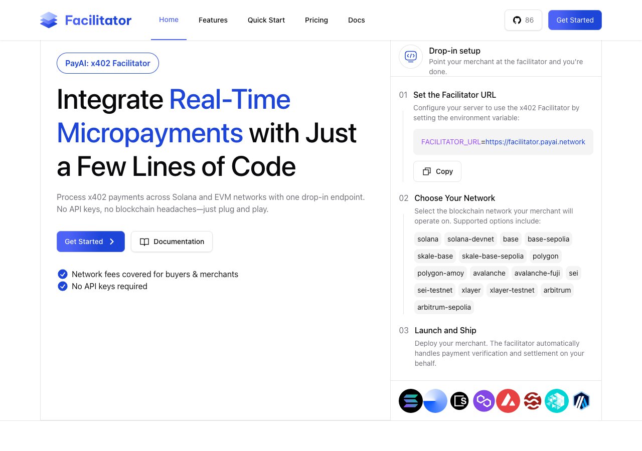
Task: Click the "Set the Facilitator URL" step heading
Action: 454,95
